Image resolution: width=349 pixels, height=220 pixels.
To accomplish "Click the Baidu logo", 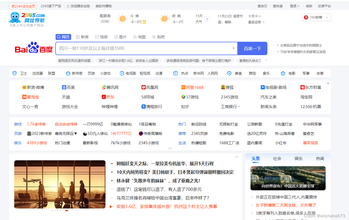I will point(34,48).
